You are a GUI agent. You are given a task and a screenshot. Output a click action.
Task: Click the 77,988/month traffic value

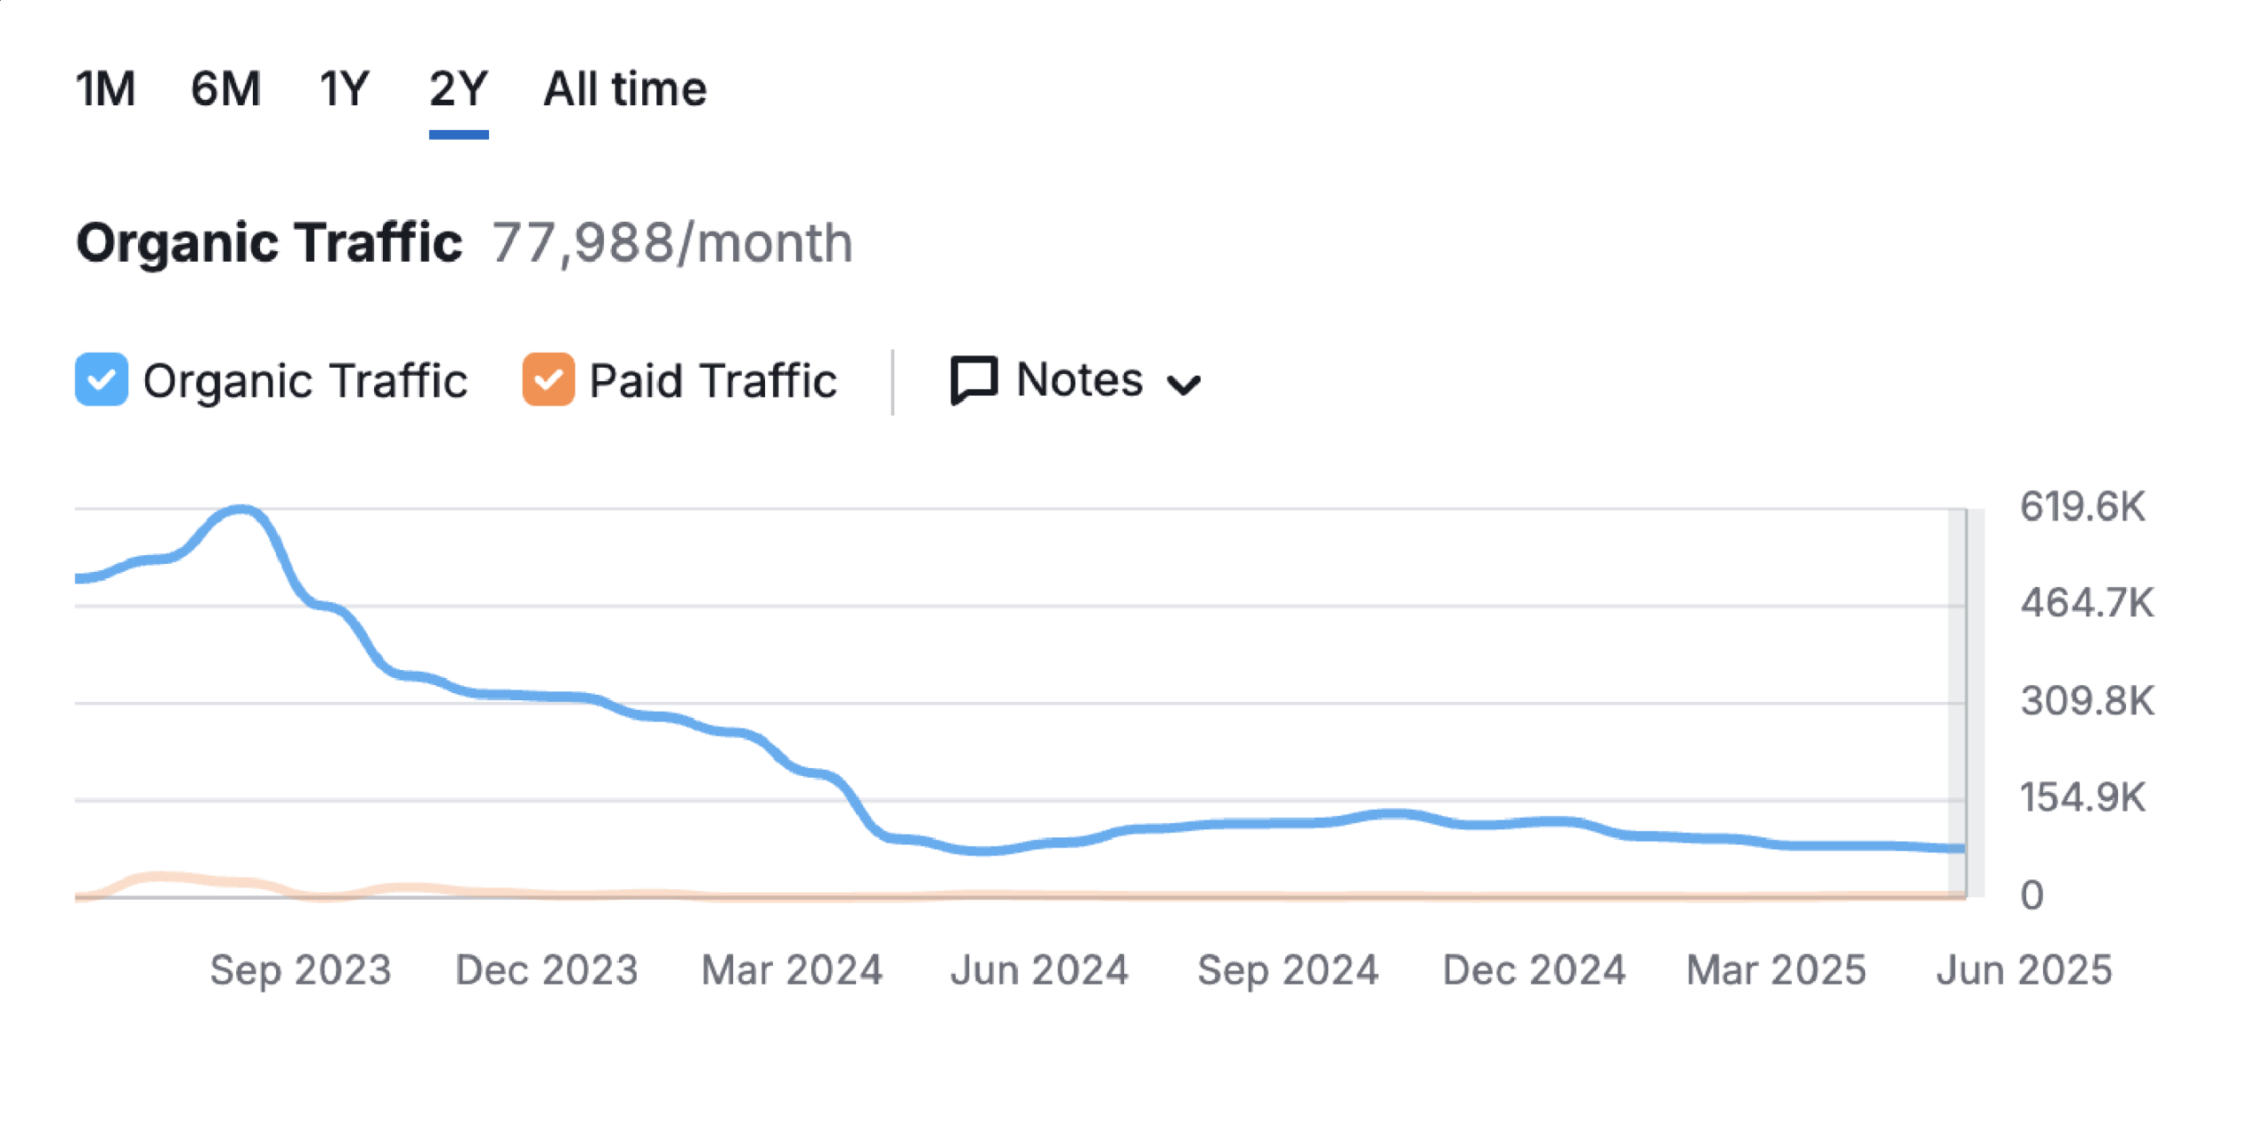point(672,242)
